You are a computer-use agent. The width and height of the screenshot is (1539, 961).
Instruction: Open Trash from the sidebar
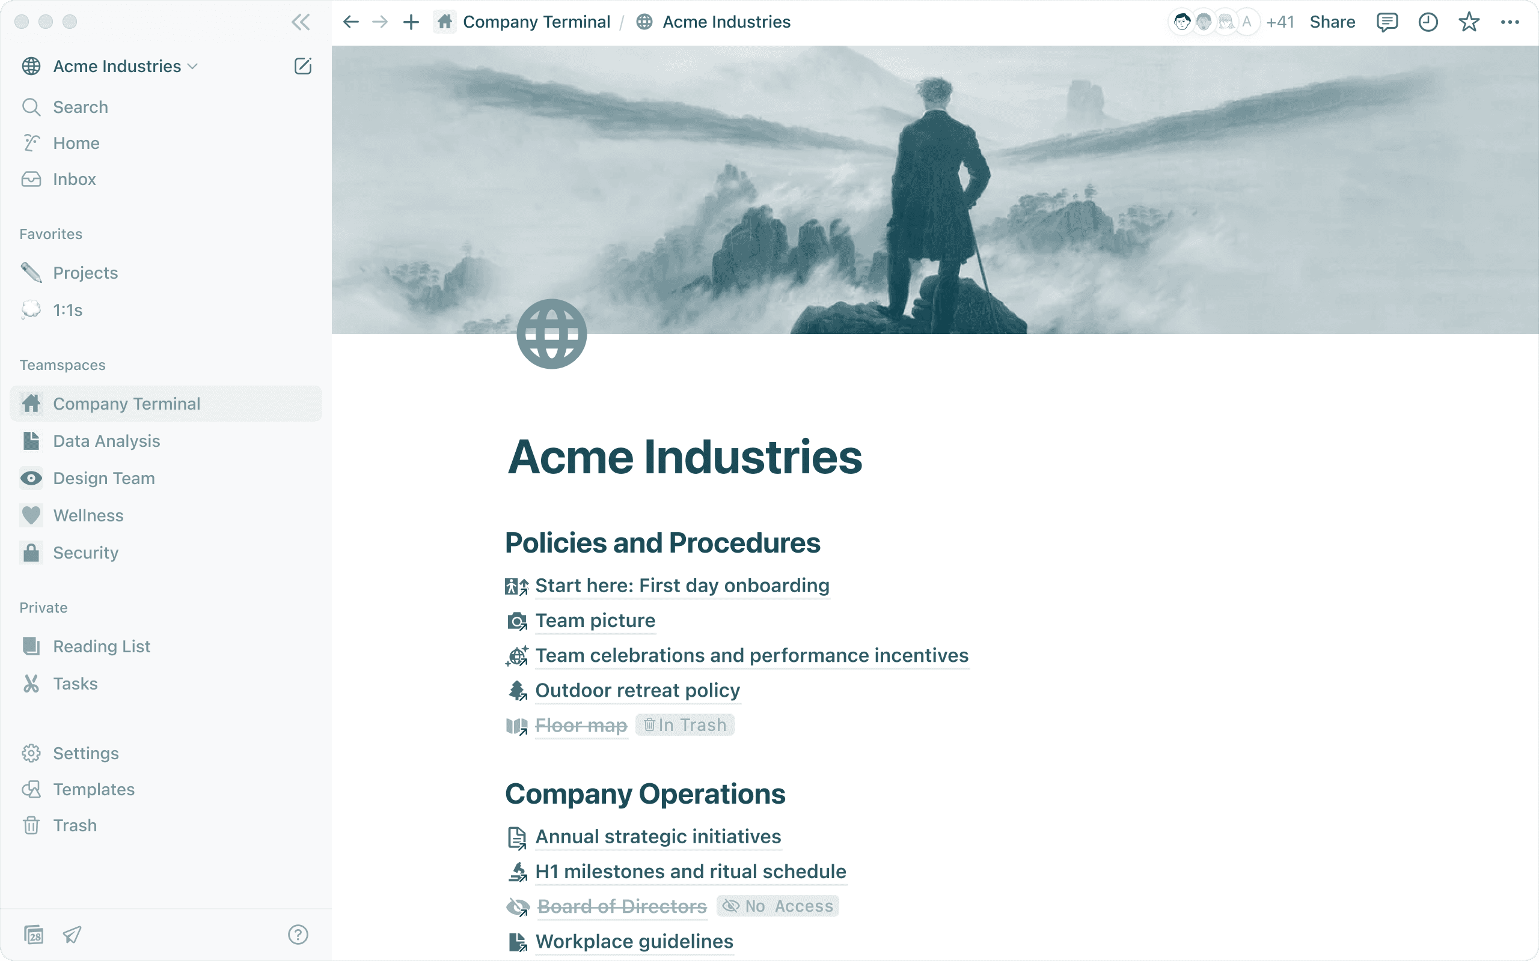(x=74, y=824)
